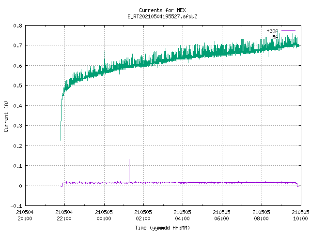Click the plot title "Currents for MEX"
Viewport: 310px width, 232px height.
pyautogui.click(x=162, y=10)
